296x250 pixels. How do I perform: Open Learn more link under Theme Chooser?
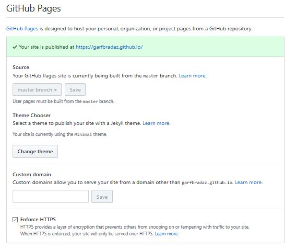click(156, 123)
